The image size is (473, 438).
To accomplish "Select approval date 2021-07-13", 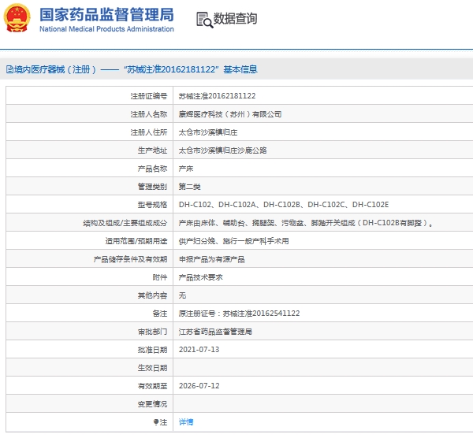I will pos(199,350).
